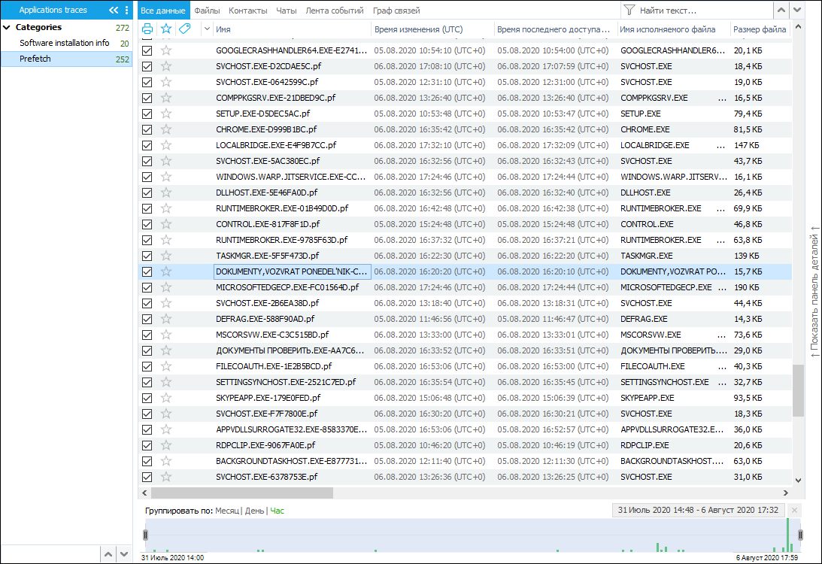Star the SETUP.EXE-D5DEC5AC.pf row
This screenshot has height=564, width=822.
coord(166,114)
